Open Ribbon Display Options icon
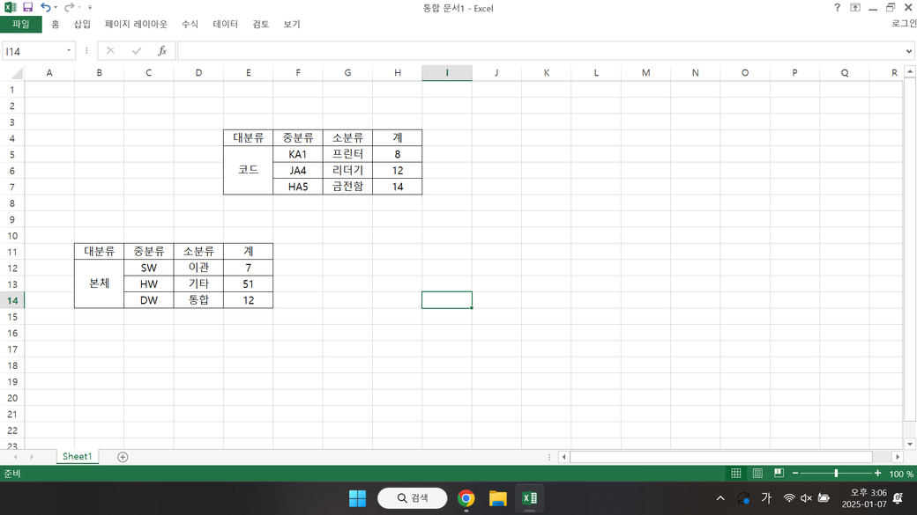 click(855, 8)
